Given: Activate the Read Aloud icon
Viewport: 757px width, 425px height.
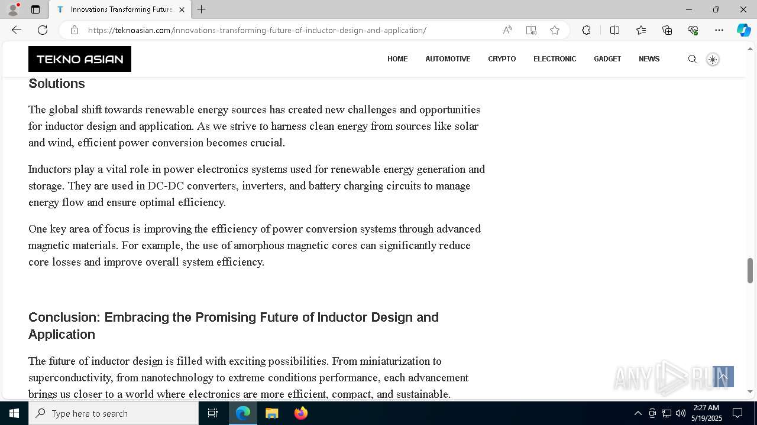Looking at the screenshot, I should tap(507, 30).
